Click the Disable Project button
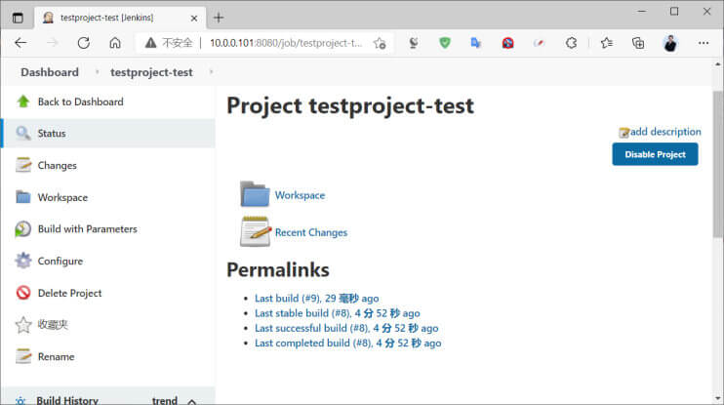Screen dimensions: 724x405 tap(655, 154)
